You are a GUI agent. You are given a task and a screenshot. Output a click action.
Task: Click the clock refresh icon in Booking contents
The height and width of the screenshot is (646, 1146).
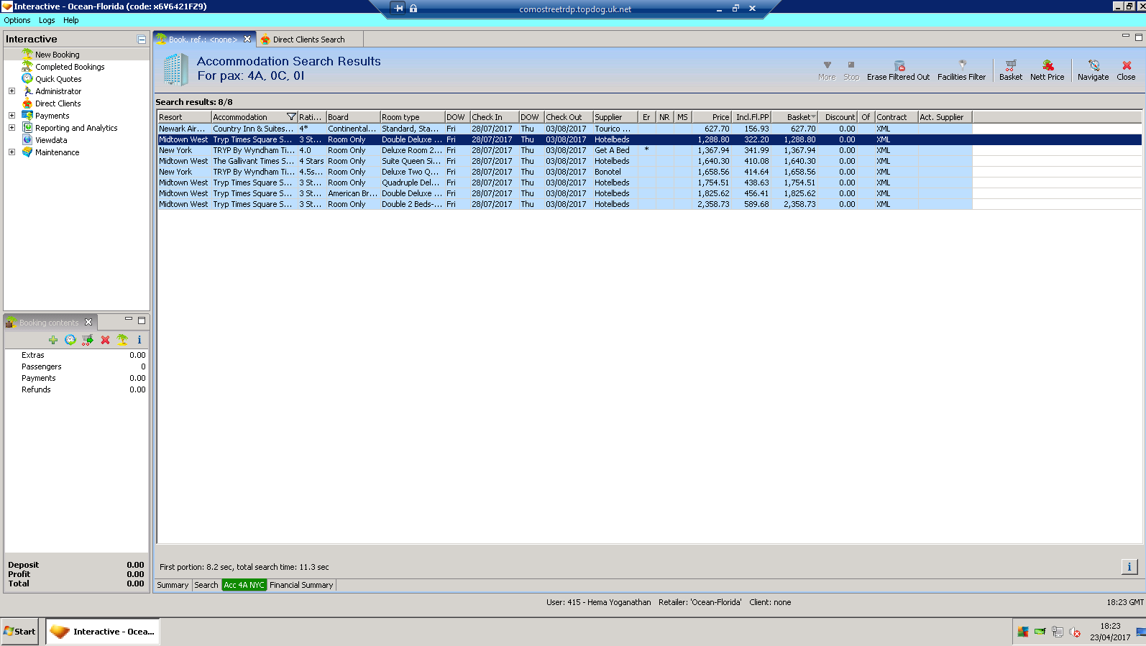tap(70, 340)
